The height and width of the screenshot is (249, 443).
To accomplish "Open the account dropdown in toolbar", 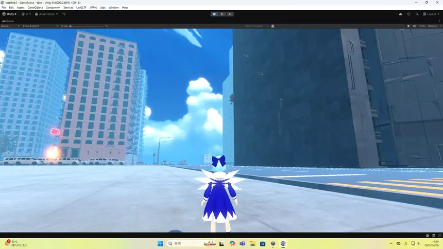I will point(25,14).
